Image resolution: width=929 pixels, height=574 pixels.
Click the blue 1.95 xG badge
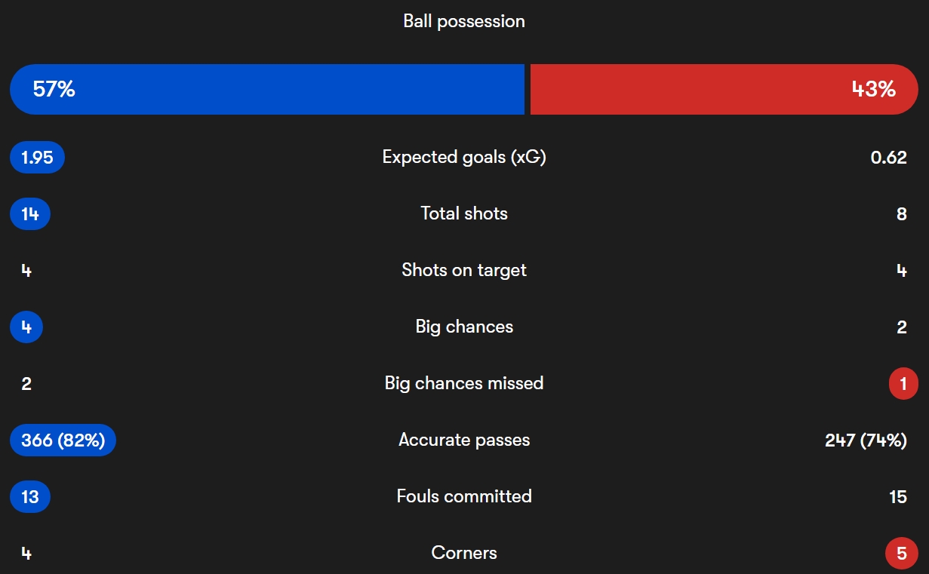37,158
